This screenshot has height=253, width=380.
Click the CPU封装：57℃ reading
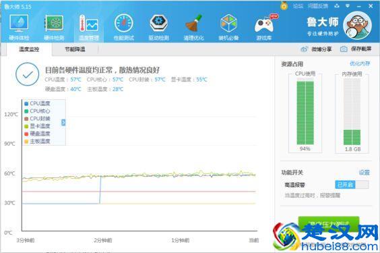(147, 80)
